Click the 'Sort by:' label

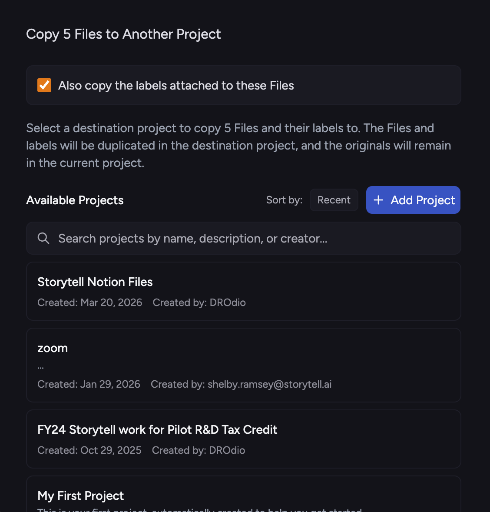284,200
